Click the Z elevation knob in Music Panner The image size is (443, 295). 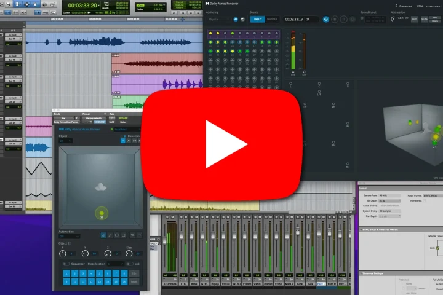point(108,254)
